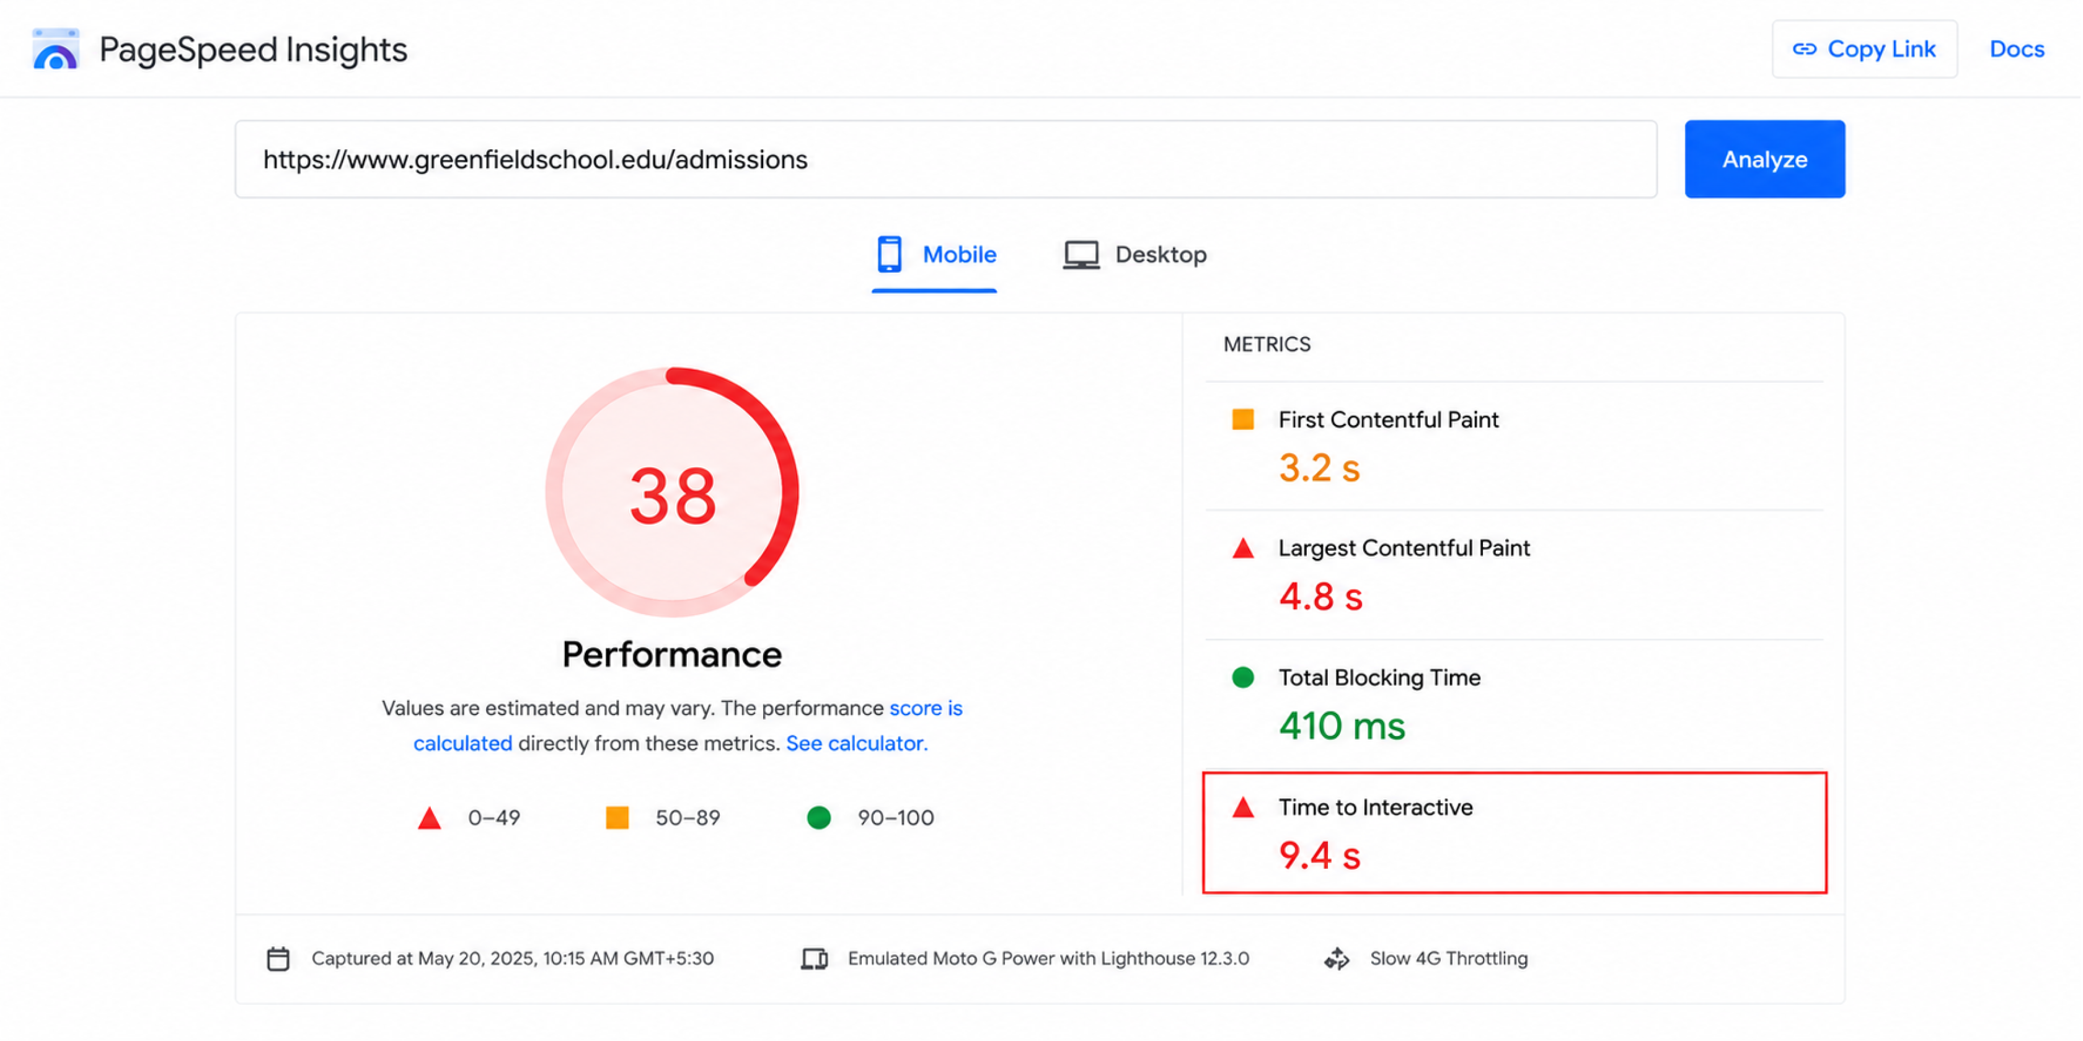Click the Total Blocking Time label

[x=1379, y=677]
